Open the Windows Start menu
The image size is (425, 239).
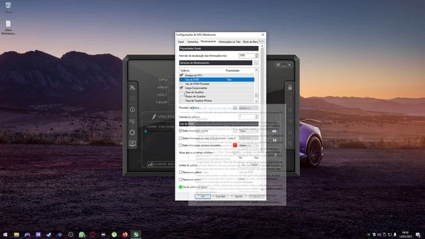pyautogui.click(x=5, y=234)
